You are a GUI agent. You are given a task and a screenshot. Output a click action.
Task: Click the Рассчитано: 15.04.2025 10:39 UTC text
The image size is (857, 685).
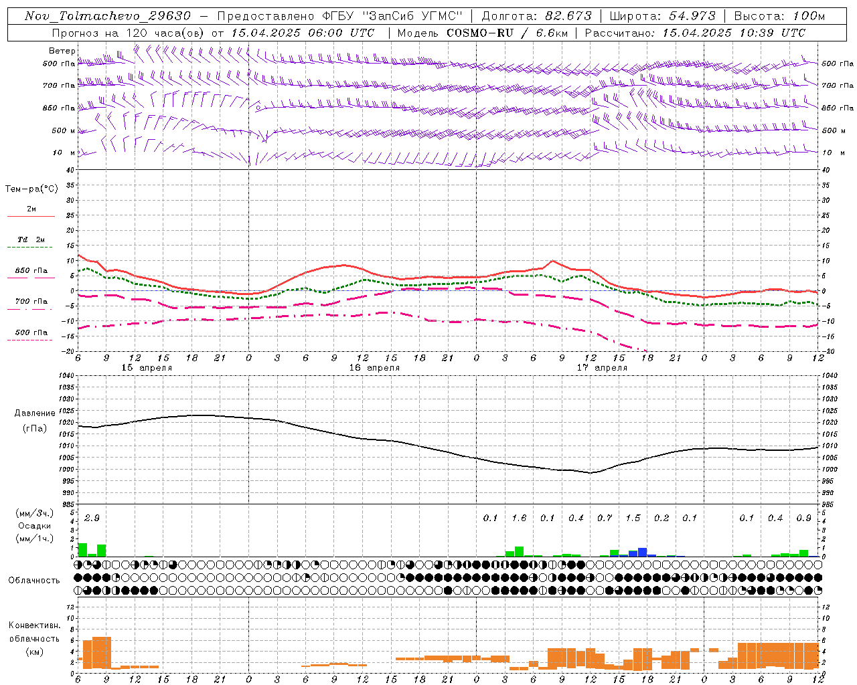coord(695,33)
